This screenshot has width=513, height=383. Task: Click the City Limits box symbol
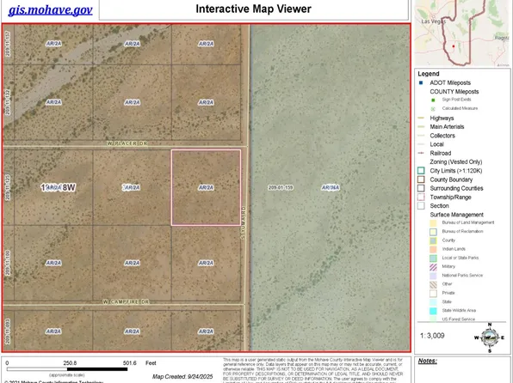point(421,170)
